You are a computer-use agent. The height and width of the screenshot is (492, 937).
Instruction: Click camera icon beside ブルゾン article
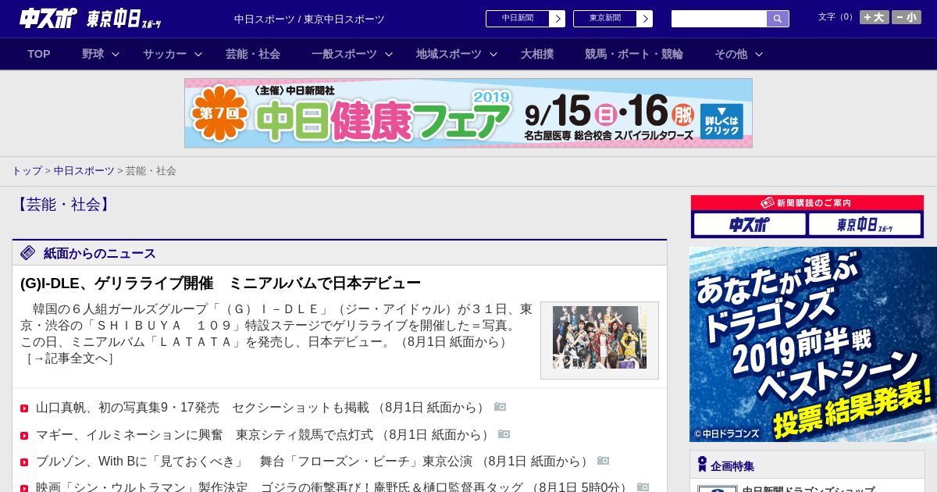point(604,461)
